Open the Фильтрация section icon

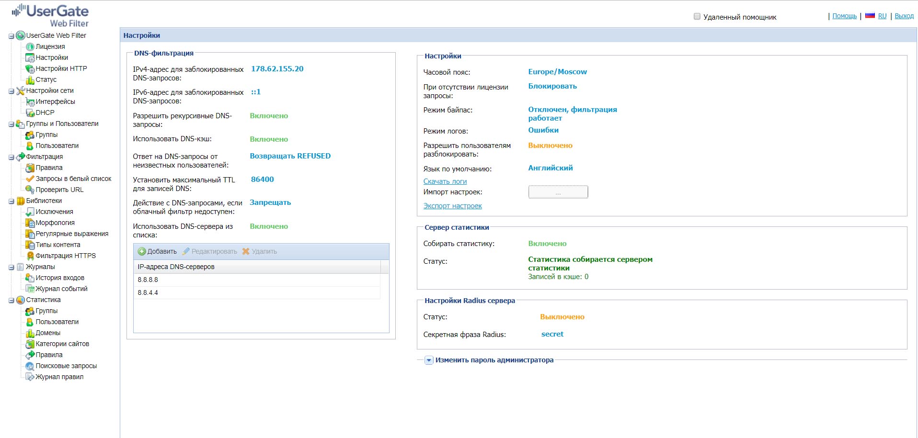click(21, 157)
